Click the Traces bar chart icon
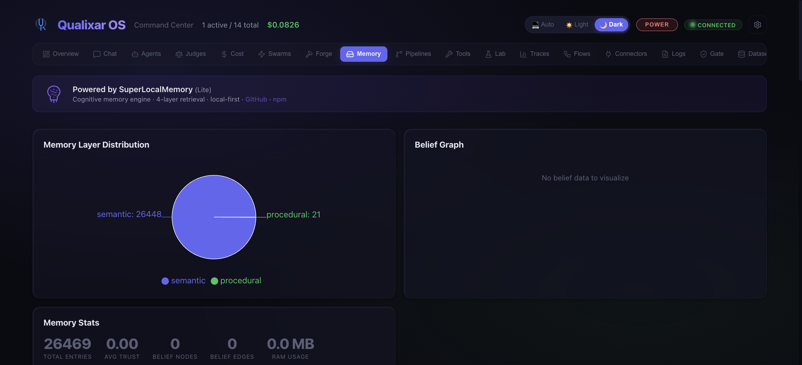Screen dimensions: 802x365 523,54
